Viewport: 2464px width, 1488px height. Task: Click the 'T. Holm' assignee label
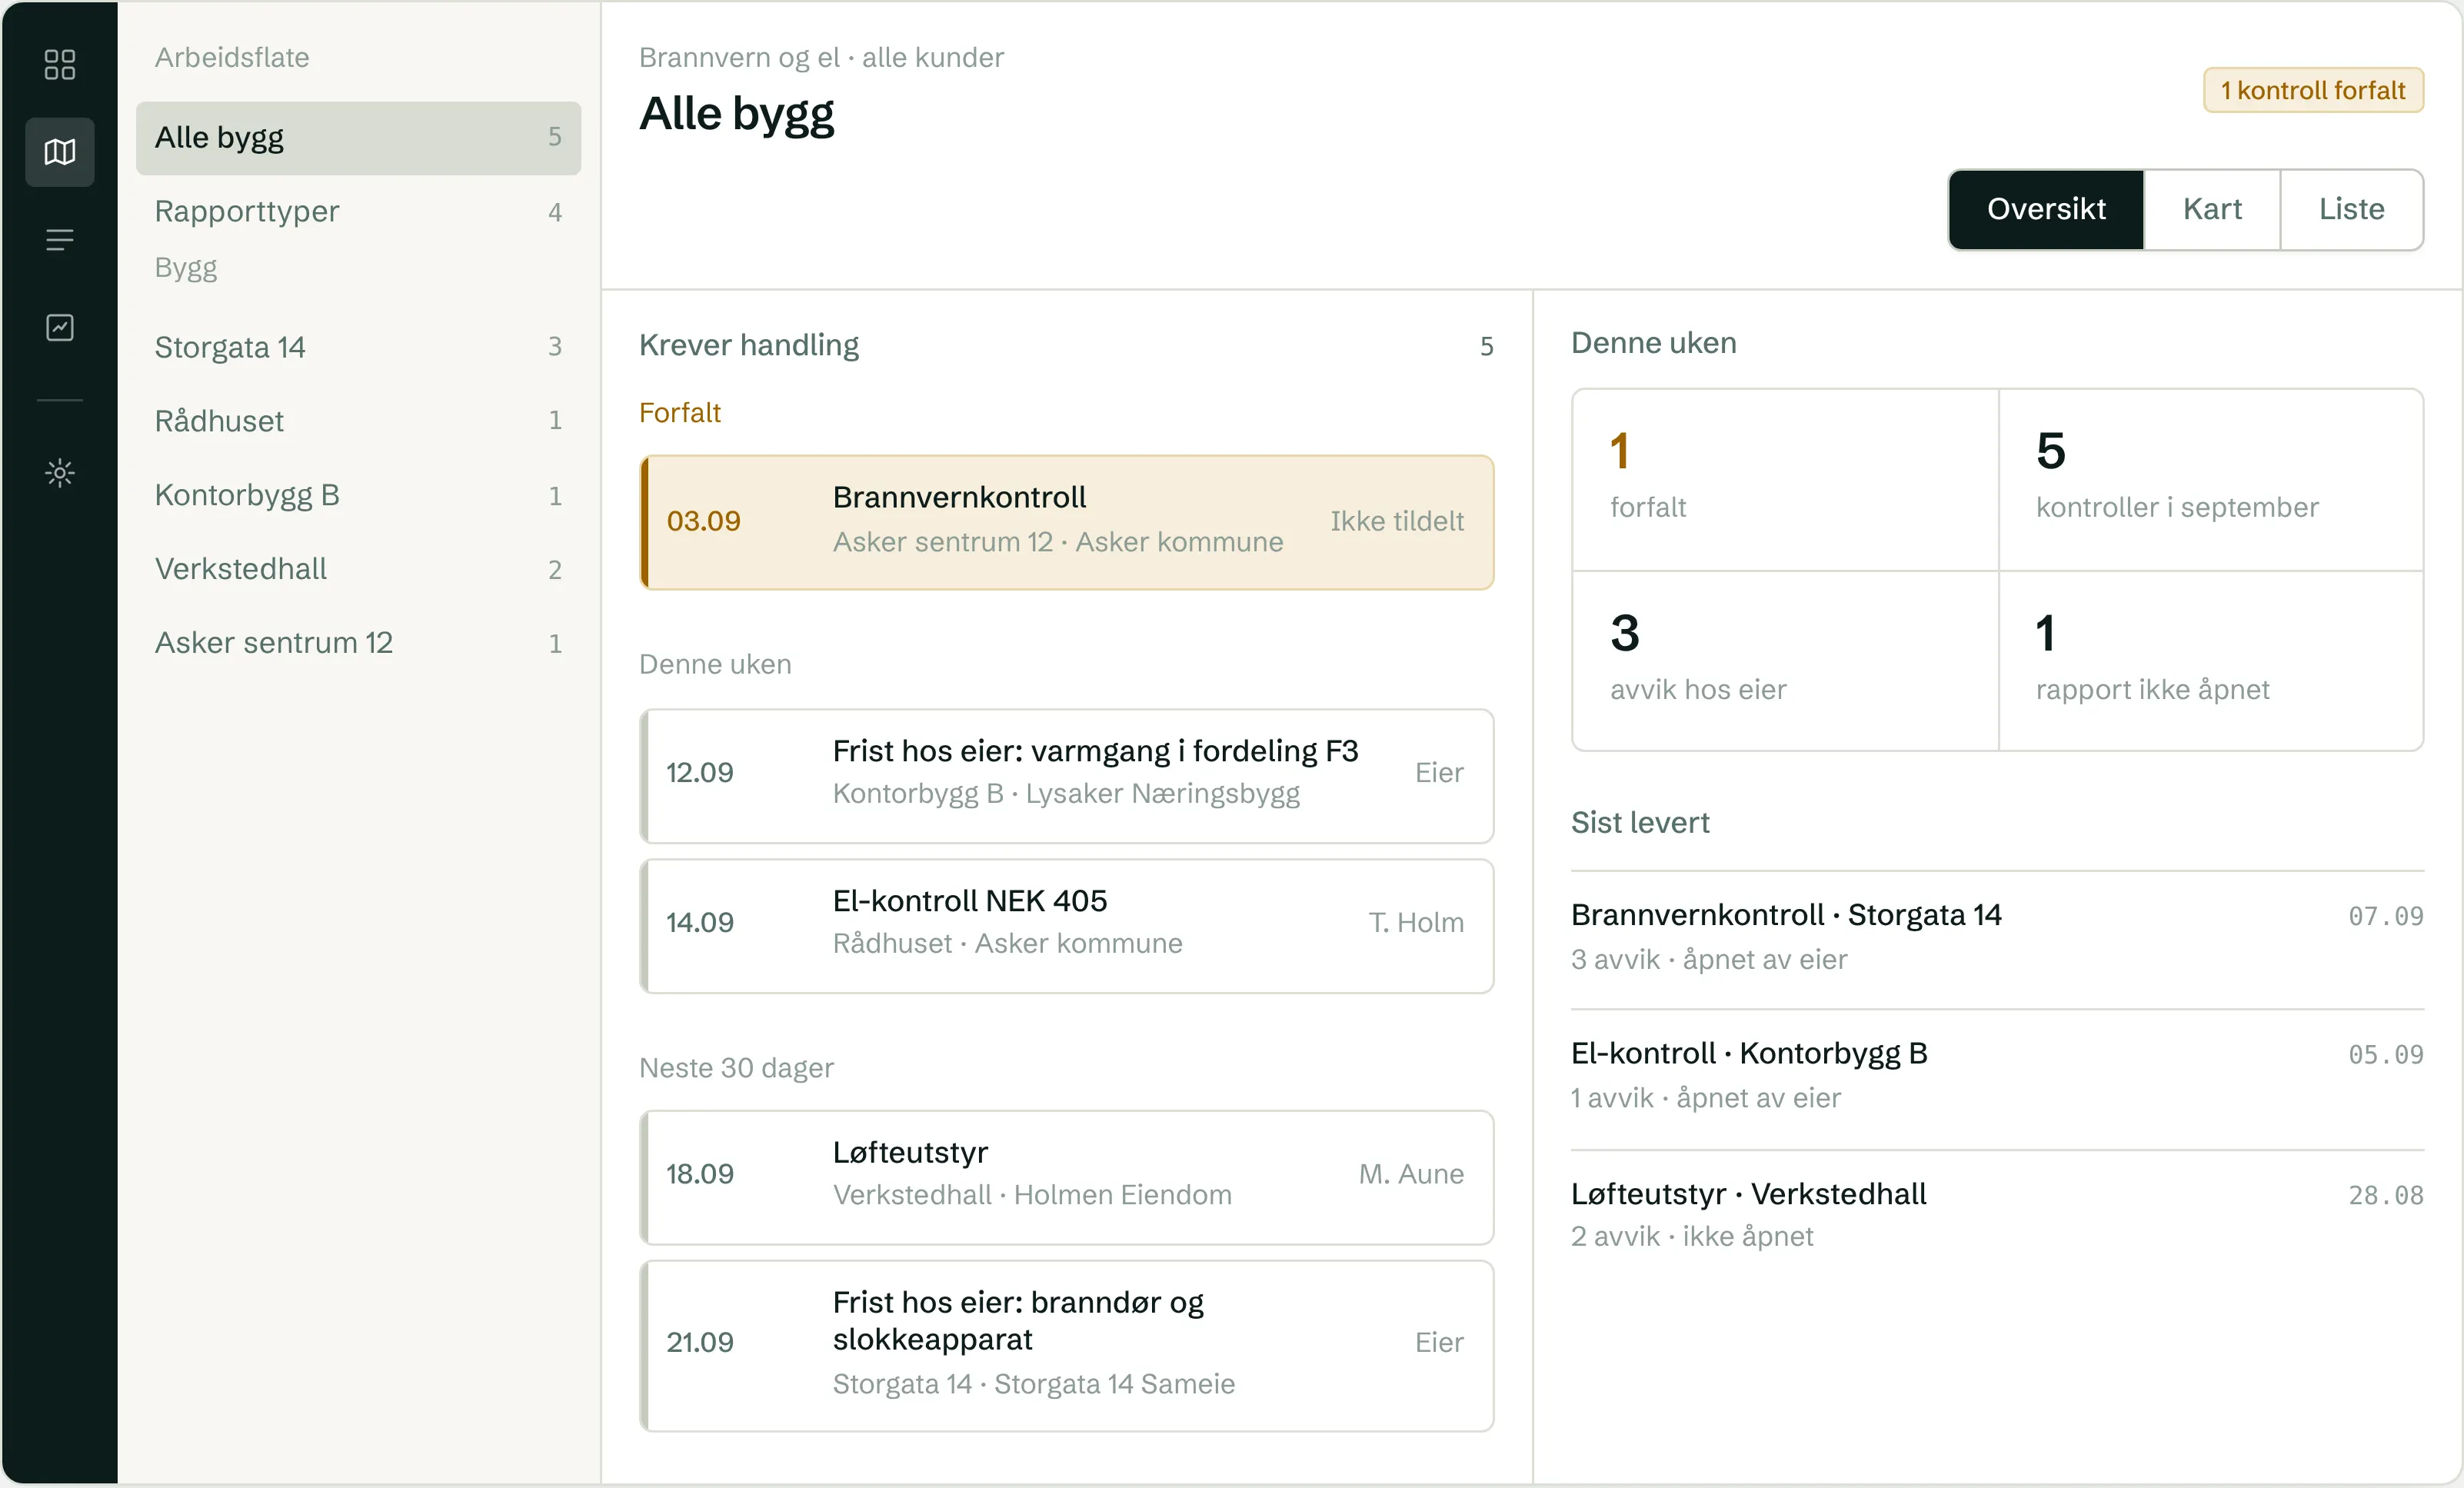pyautogui.click(x=1415, y=923)
